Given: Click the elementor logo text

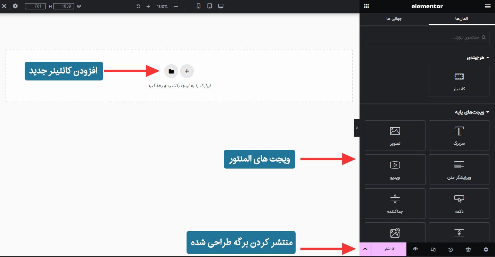Looking at the screenshot, I should coord(427,6).
